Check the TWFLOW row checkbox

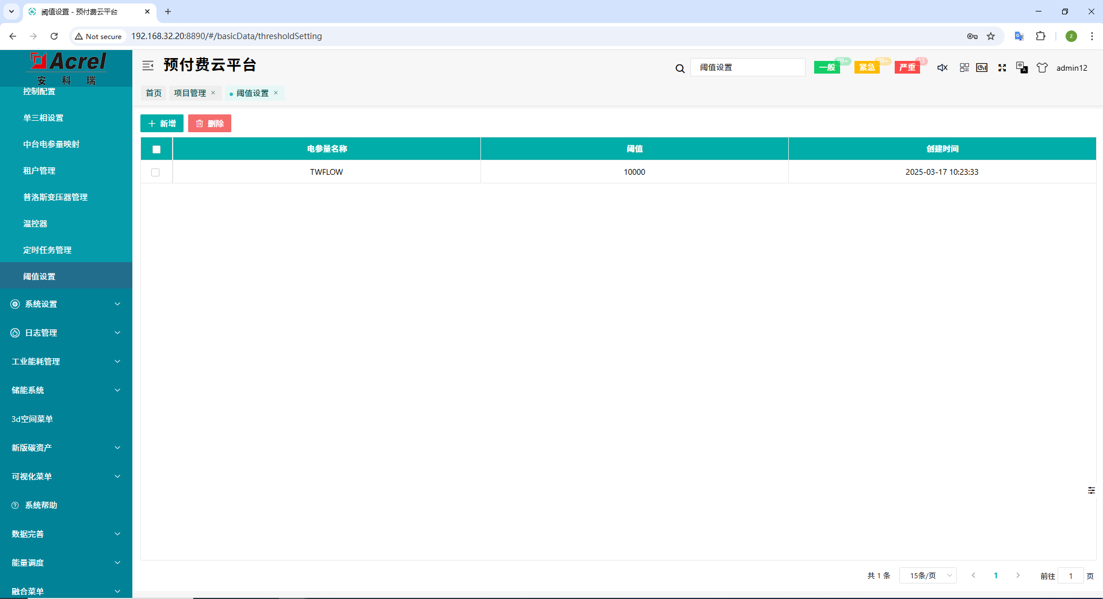(155, 172)
